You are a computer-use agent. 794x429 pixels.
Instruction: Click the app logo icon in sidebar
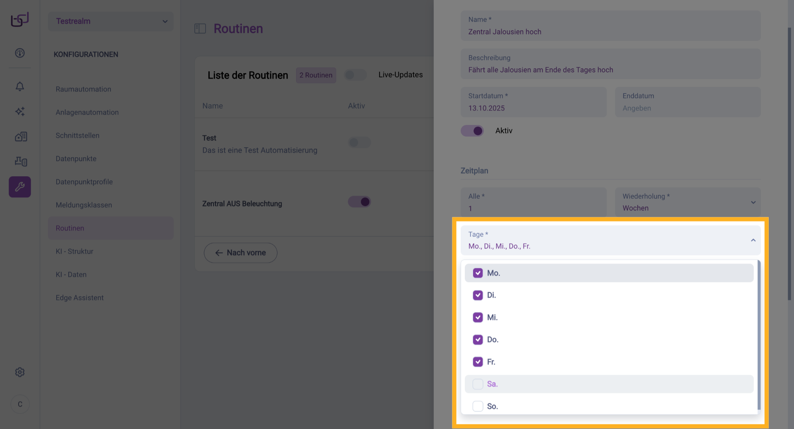click(20, 19)
